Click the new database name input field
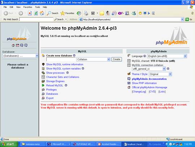The width and height of the screenshot is (195, 147). 61,59
